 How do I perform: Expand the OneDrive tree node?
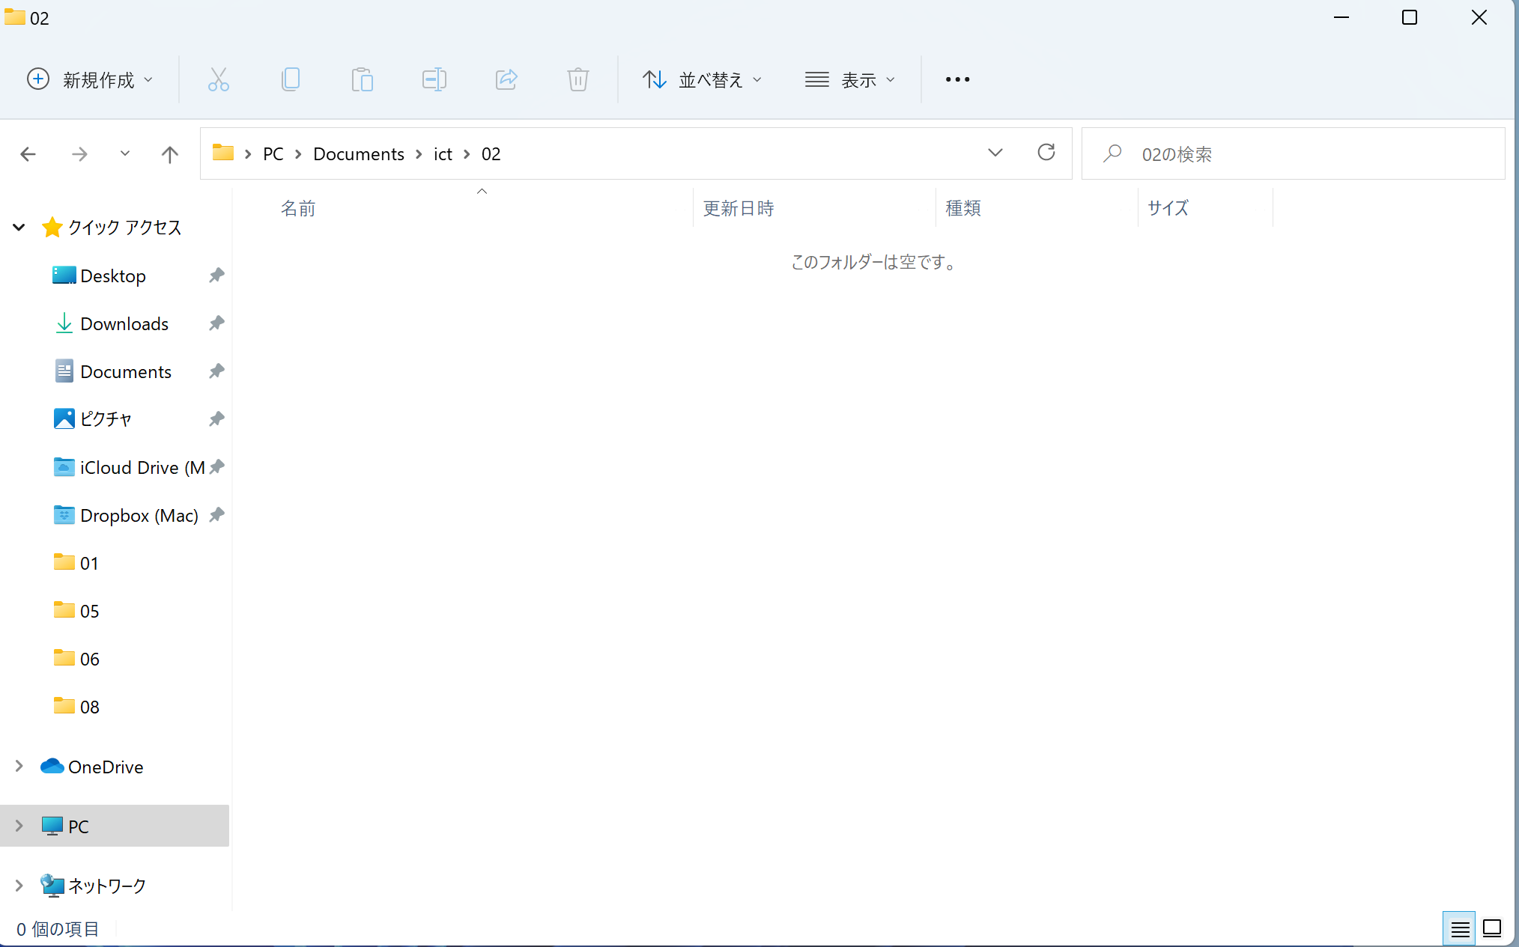[19, 766]
